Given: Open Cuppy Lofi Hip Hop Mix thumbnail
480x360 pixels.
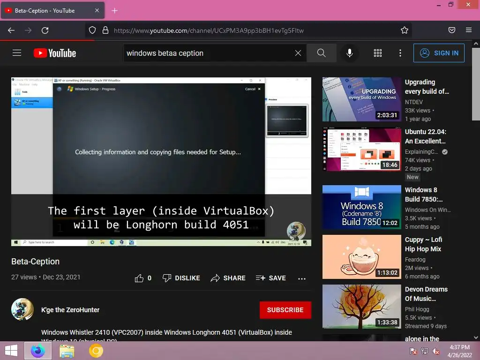Looking at the screenshot, I should (x=361, y=257).
